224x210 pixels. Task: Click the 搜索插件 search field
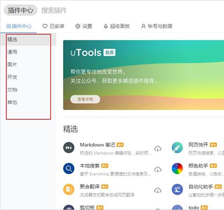(54, 10)
